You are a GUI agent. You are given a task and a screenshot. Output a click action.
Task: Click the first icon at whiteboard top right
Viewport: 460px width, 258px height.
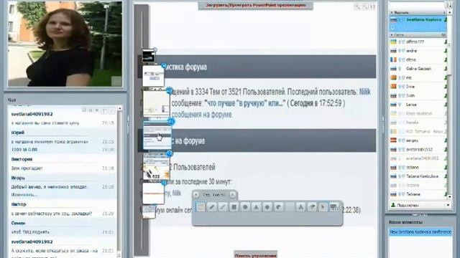click(357, 6)
